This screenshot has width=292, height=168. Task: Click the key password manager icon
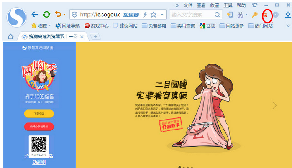click(x=255, y=15)
